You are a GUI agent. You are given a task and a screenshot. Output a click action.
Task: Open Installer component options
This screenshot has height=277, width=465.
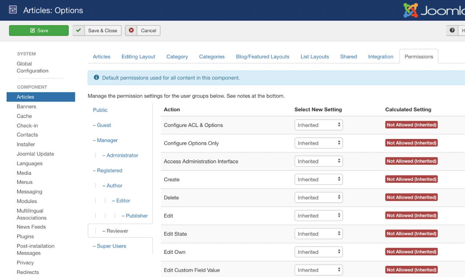26,144
